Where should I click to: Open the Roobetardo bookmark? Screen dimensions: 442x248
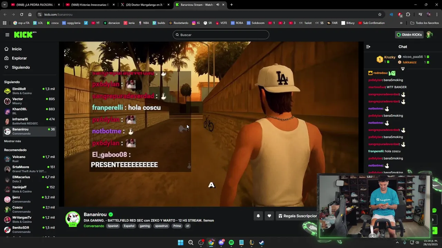(179, 23)
